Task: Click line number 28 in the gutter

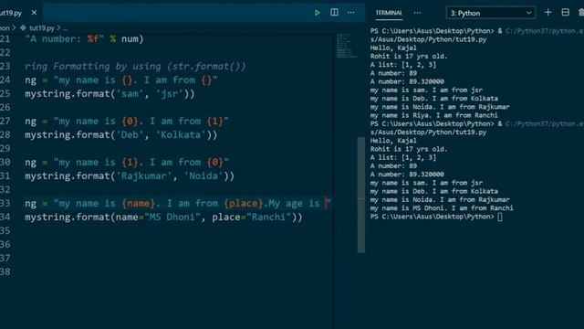Action: [x=5, y=134]
